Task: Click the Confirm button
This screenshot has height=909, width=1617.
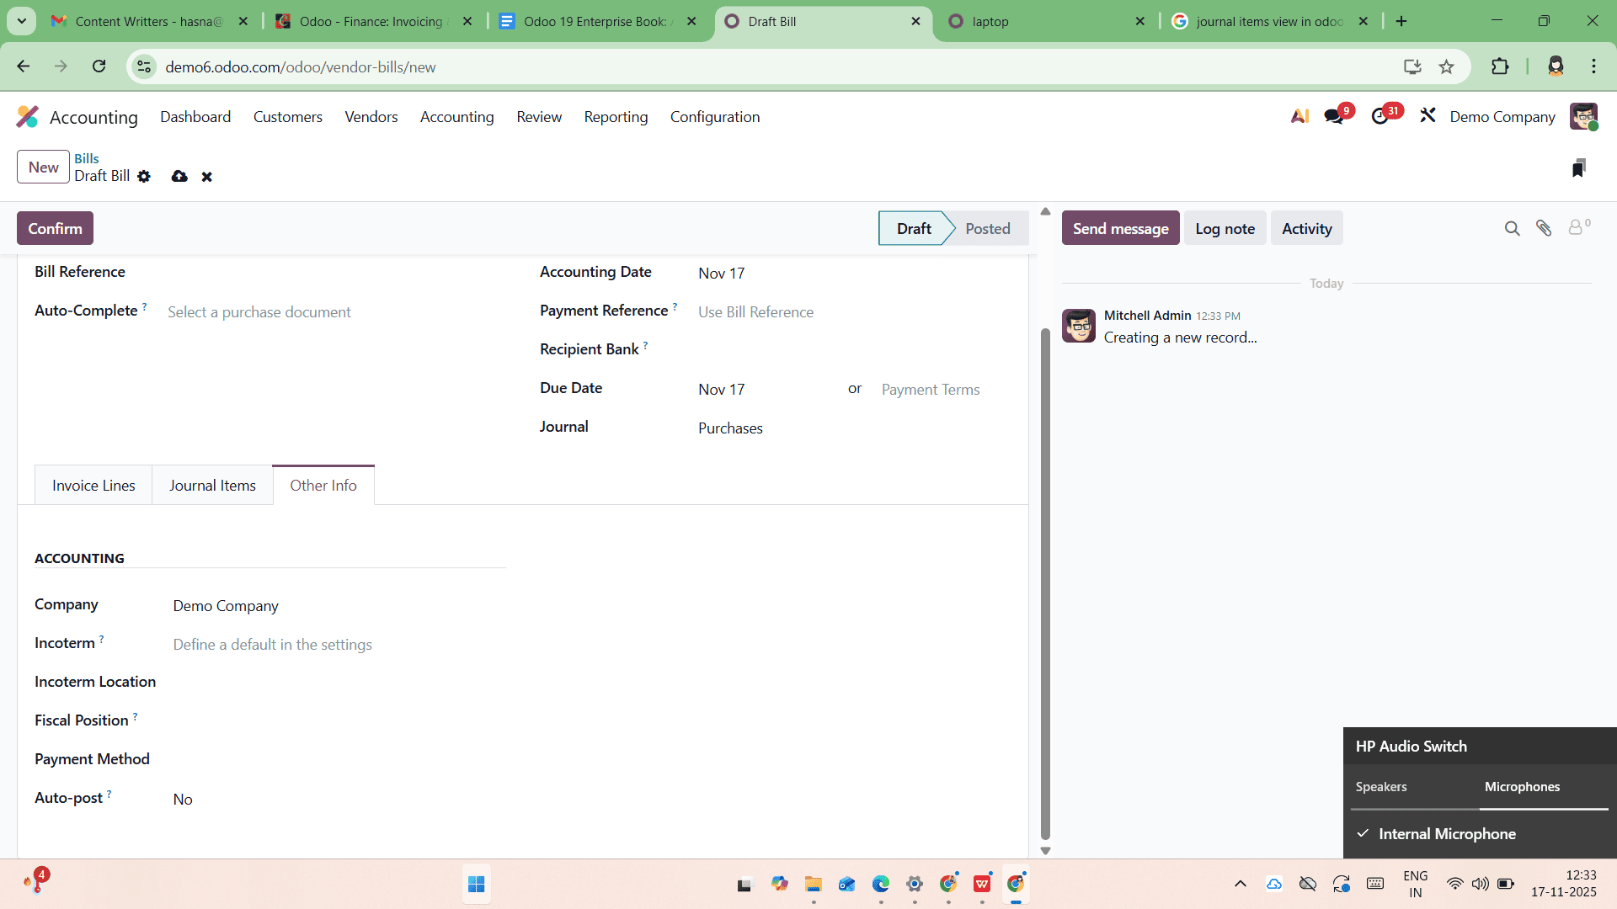Action: coord(54,228)
